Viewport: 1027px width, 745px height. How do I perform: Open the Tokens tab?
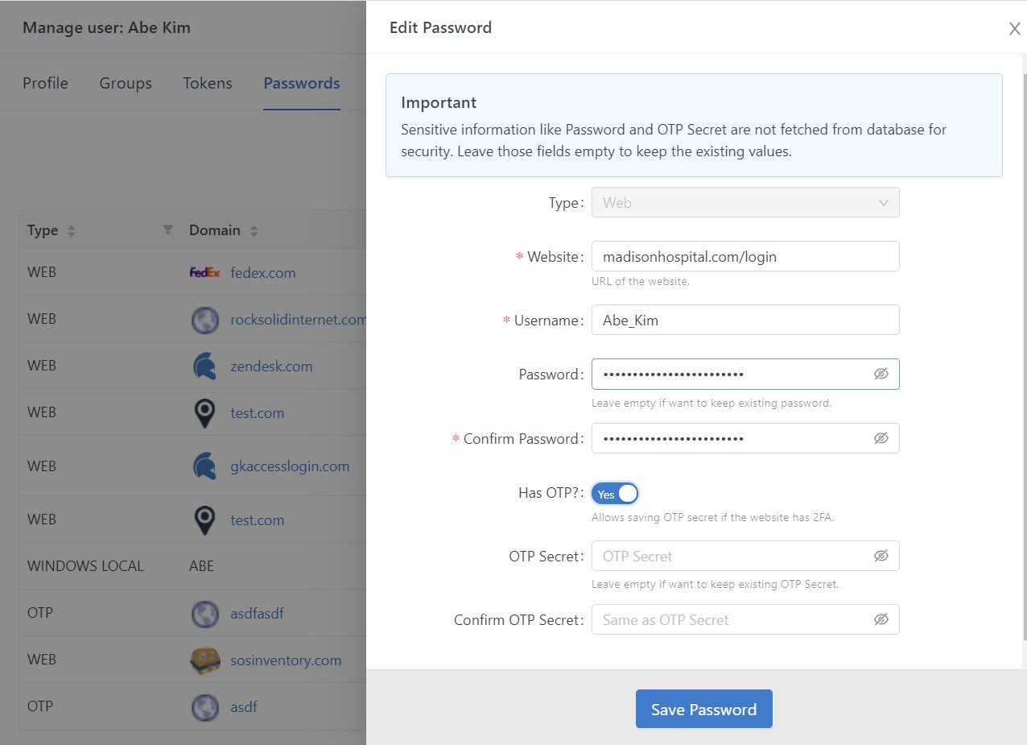click(x=207, y=83)
